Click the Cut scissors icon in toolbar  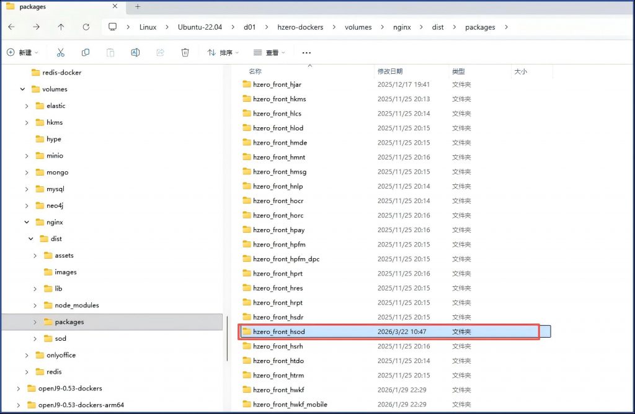point(60,53)
